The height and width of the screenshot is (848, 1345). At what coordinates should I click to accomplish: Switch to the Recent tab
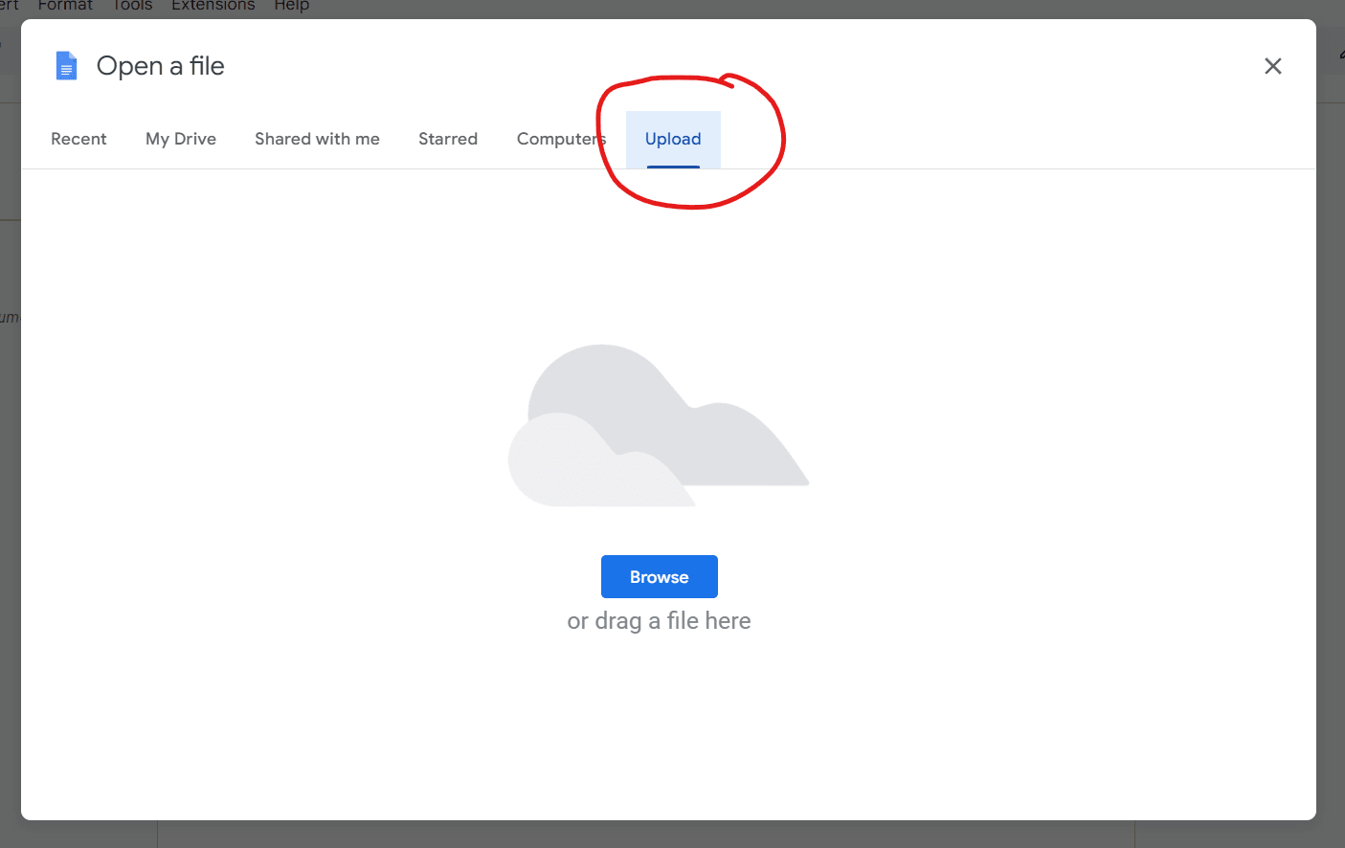(78, 139)
